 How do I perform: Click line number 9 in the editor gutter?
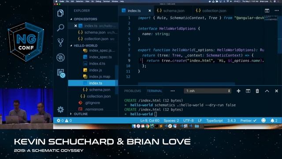[x=129, y=61]
